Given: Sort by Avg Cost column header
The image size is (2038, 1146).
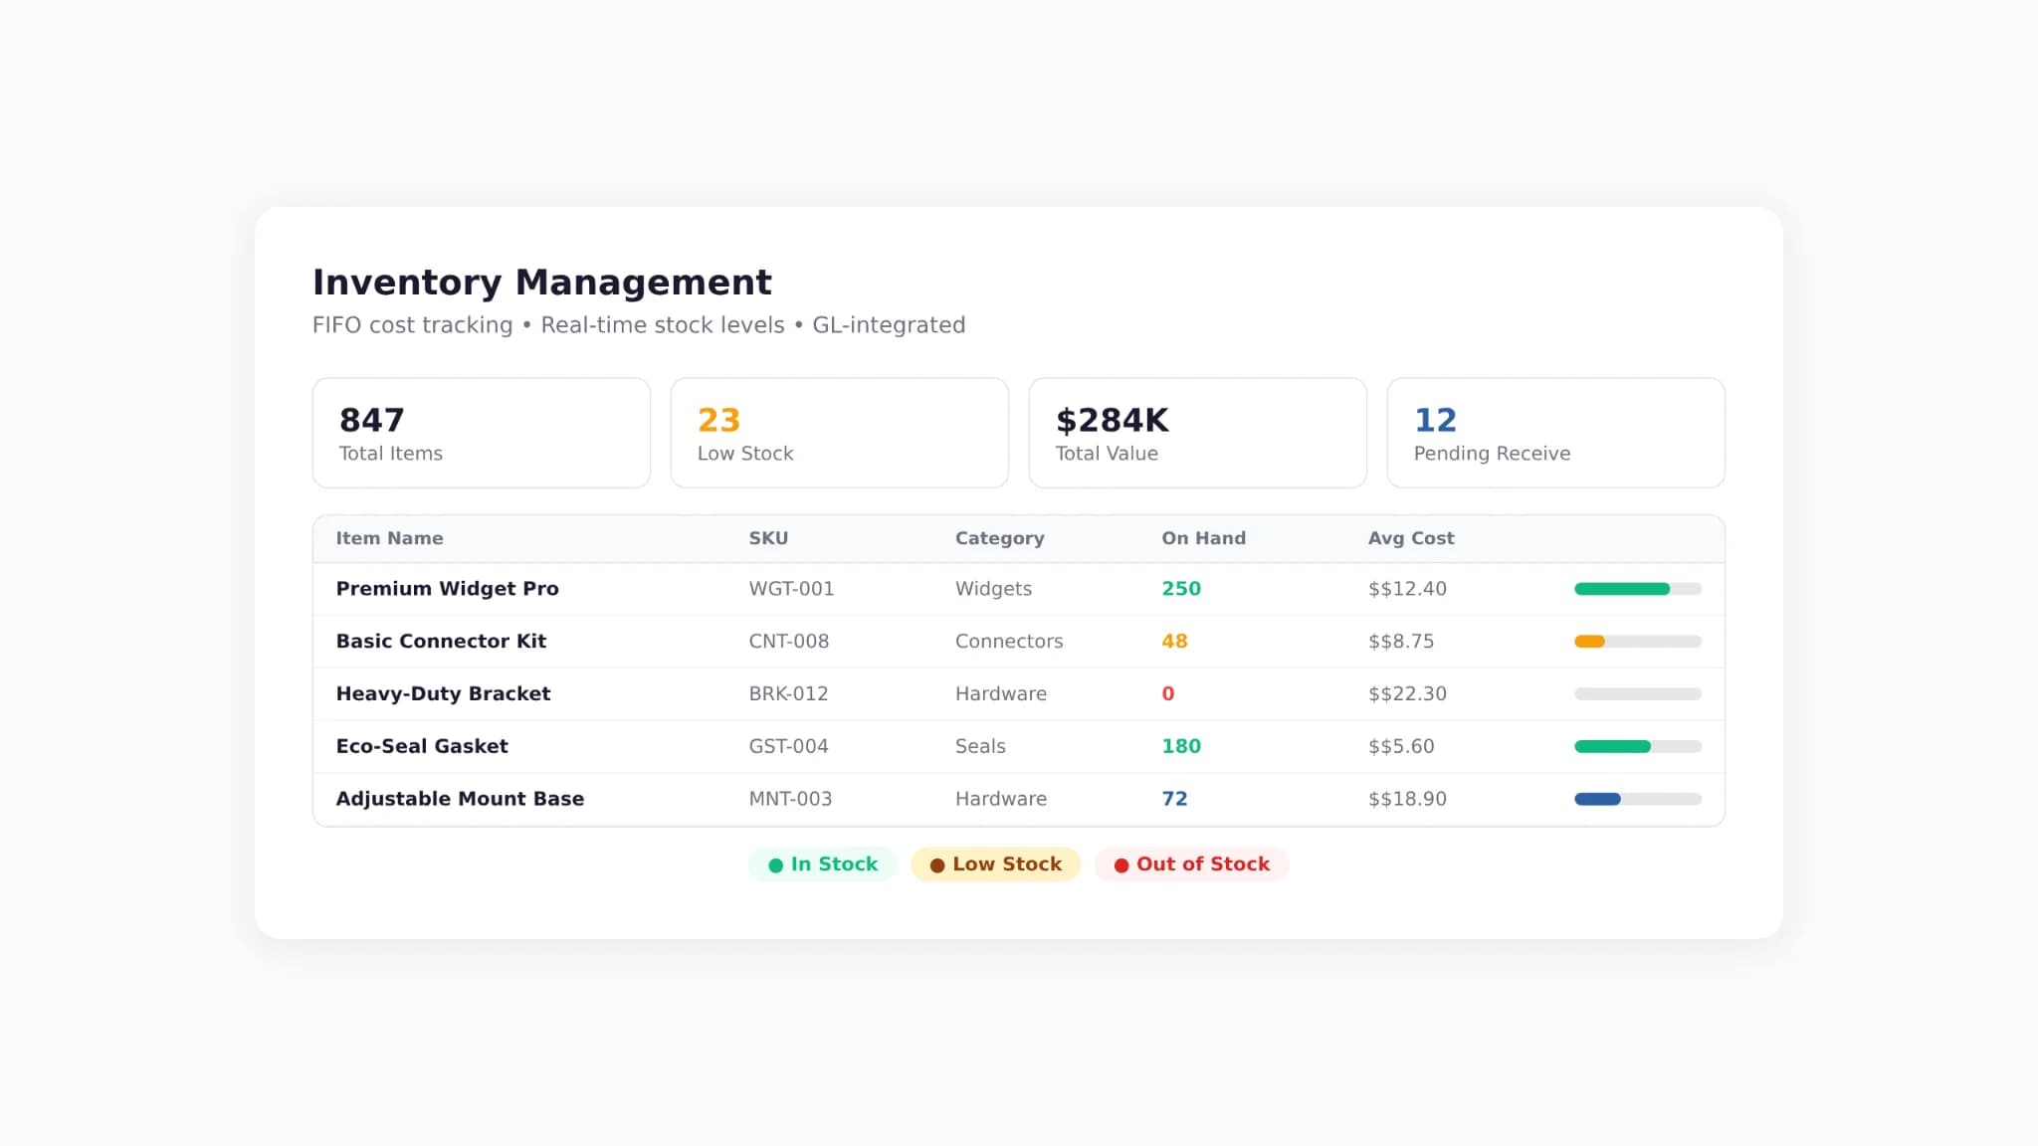Looking at the screenshot, I should [1410, 538].
